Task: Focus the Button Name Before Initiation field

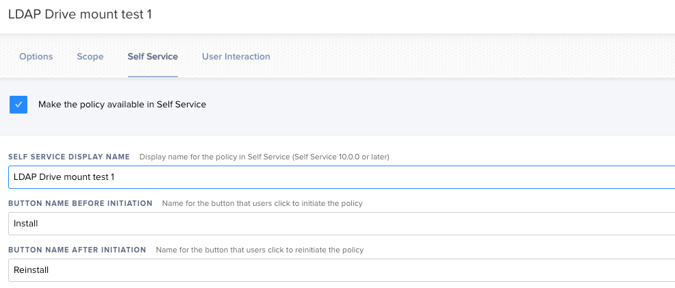Action: pyautogui.click(x=342, y=224)
